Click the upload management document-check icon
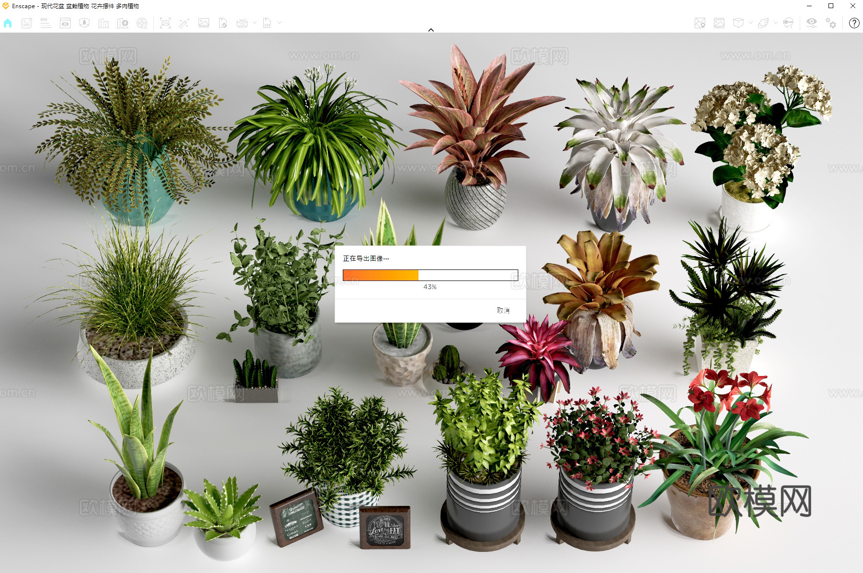The width and height of the screenshot is (863, 573). [223, 23]
